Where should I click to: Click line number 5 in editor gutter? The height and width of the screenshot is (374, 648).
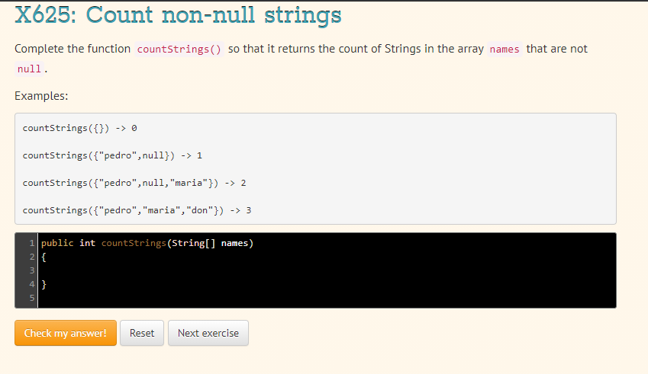click(32, 298)
